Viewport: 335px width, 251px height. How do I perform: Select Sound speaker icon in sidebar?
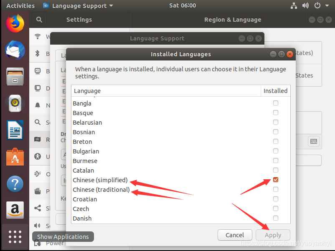[38, 226]
